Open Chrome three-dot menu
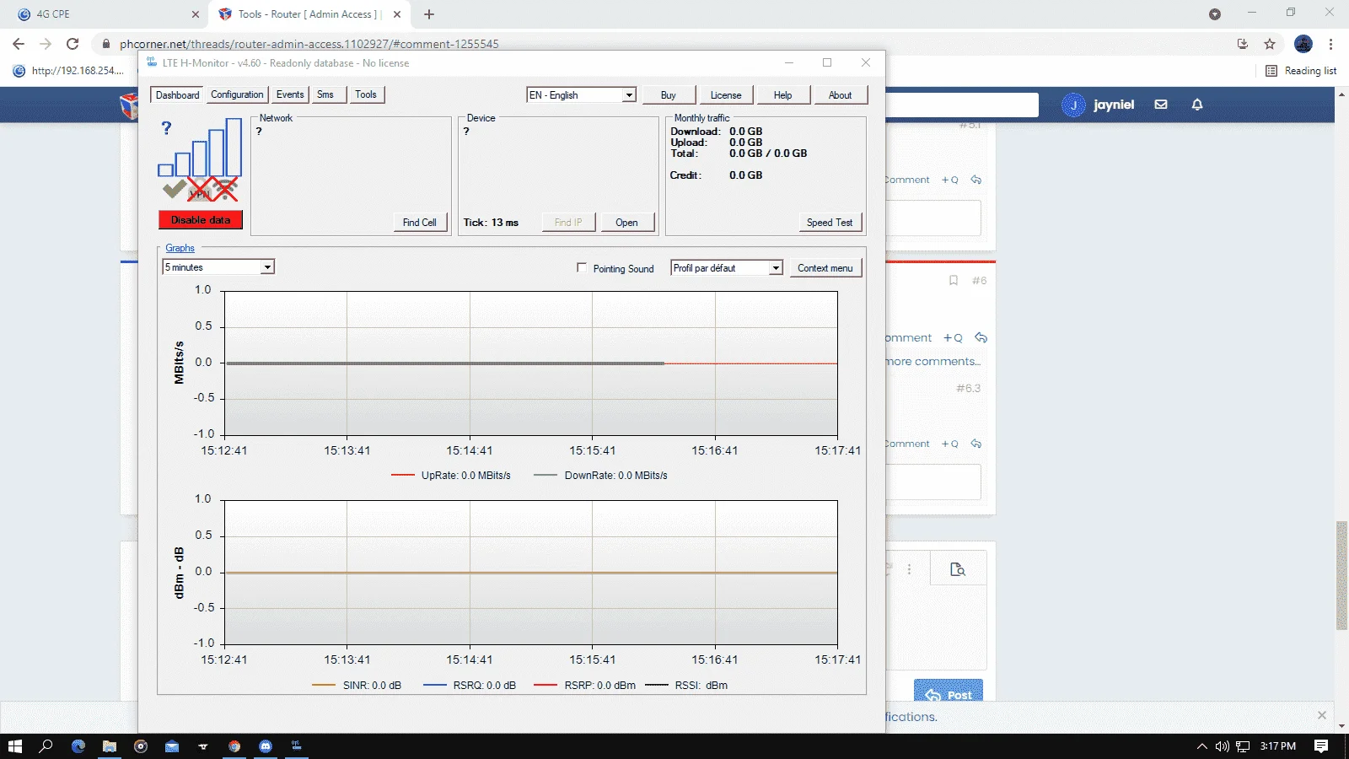Screen dimensions: 1349x759 (1331, 44)
